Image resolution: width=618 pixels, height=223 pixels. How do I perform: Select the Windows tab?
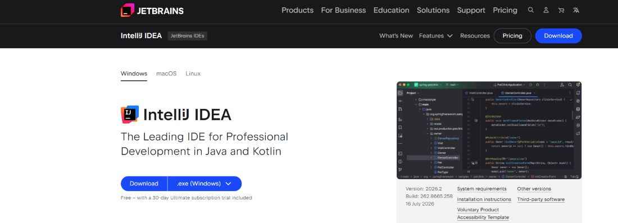coord(134,74)
